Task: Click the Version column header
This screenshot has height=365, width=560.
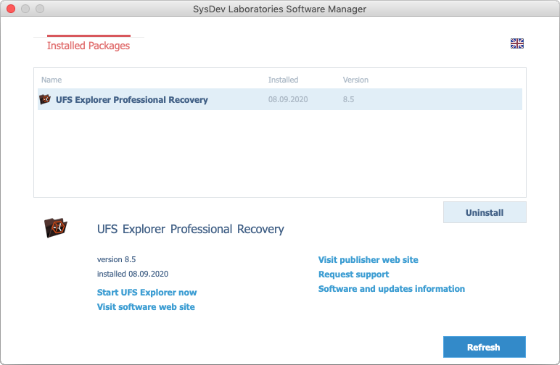Action: tap(355, 80)
